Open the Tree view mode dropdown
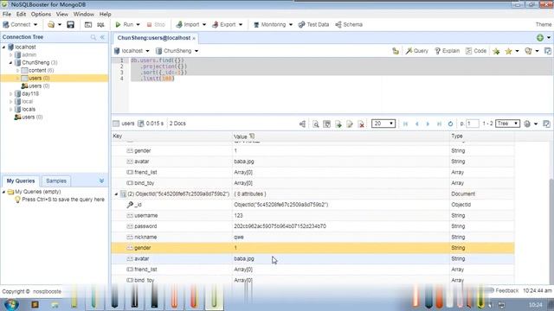This screenshot has width=554, height=311. (508, 124)
